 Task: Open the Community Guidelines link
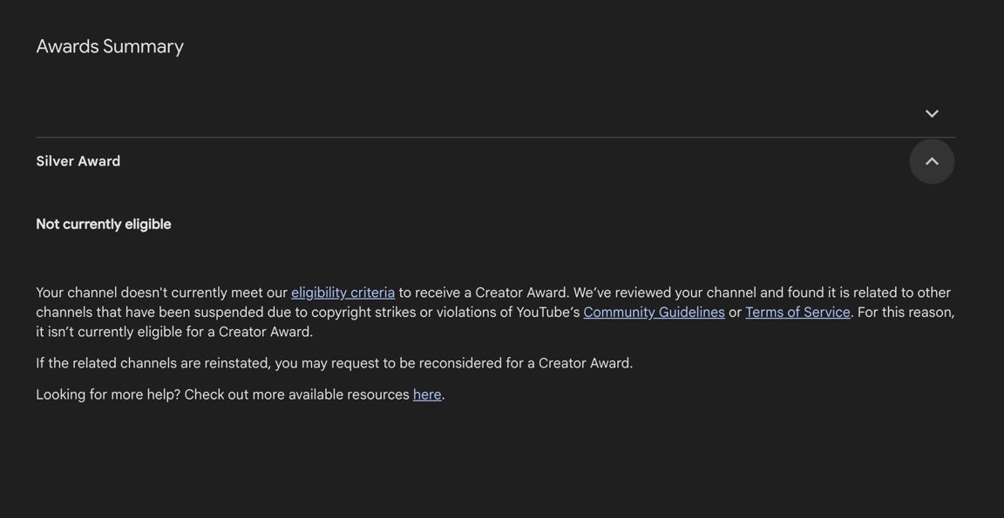pos(654,312)
